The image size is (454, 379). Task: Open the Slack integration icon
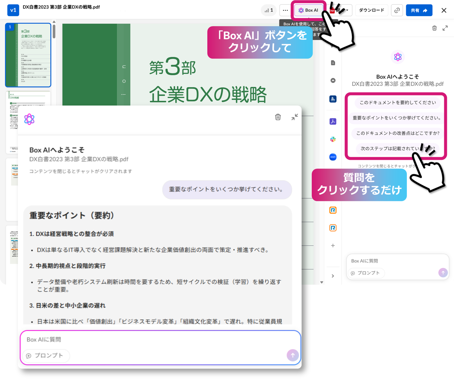[x=333, y=139]
